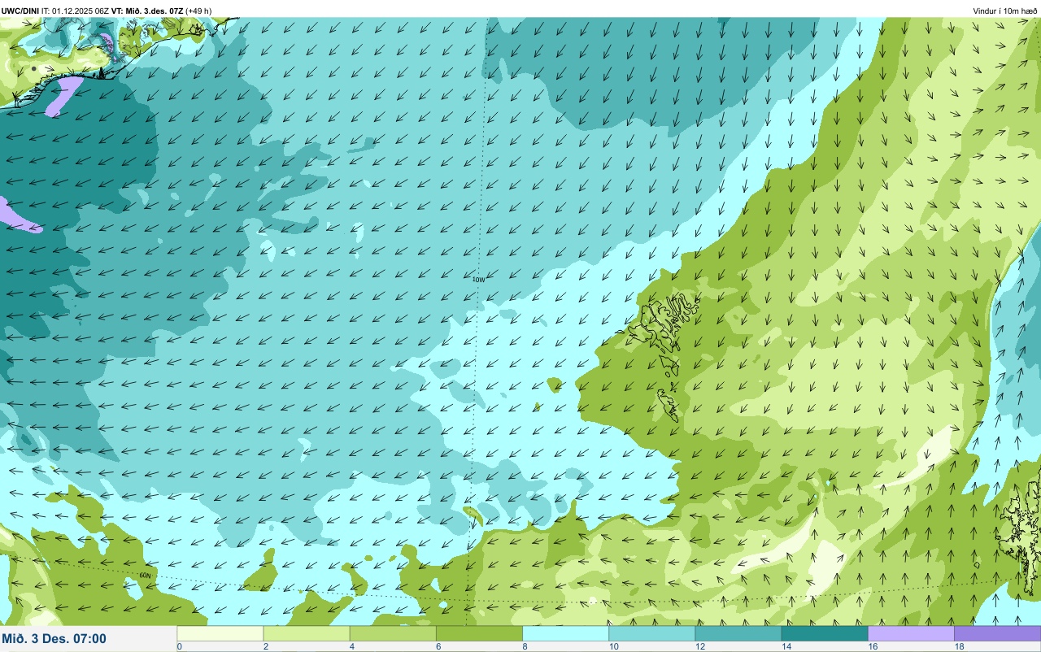Image resolution: width=1041 pixels, height=652 pixels.
Task: Click the 10–12 m/s light teal legend swatch
Action: (x=651, y=633)
